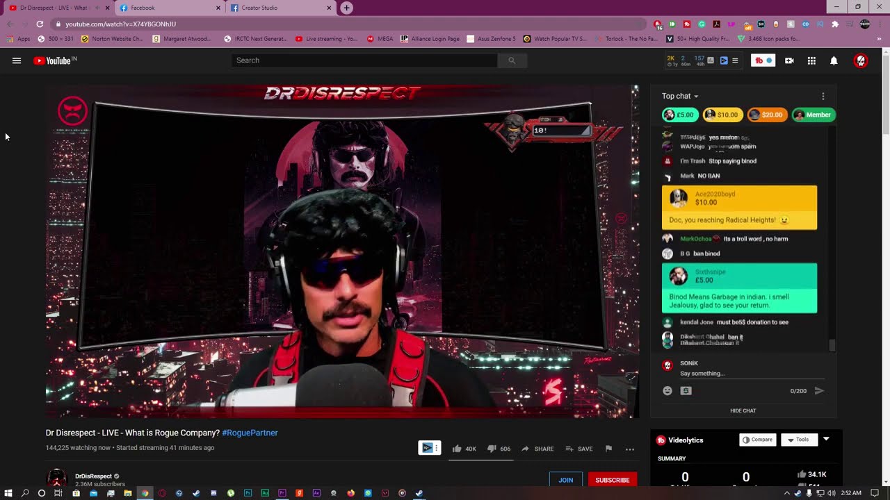Send the chat message arrow
This screenshot has width=890, height=500.
819,391
